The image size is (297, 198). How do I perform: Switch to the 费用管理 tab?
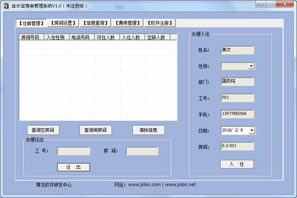tap(128, 23)
